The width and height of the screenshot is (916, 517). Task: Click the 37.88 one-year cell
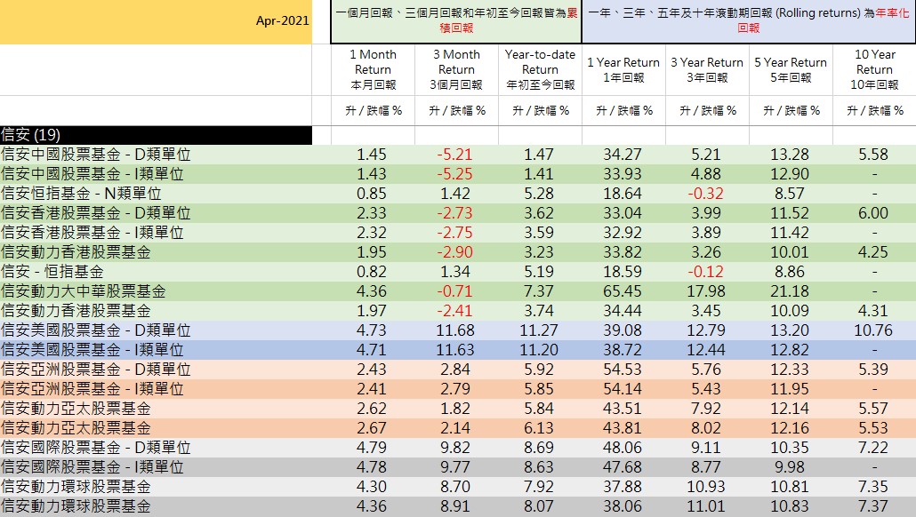[x=623, y=487]
